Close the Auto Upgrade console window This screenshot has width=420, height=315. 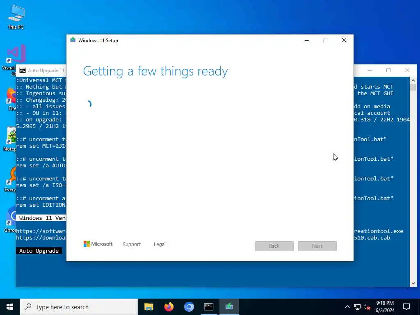point(407,70)
